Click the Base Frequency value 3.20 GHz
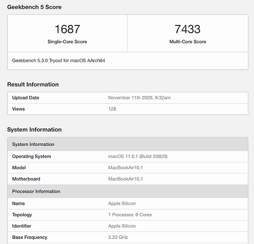Image resolution: width=254 pixels, height=244 pixels. [x=118, y=237]
